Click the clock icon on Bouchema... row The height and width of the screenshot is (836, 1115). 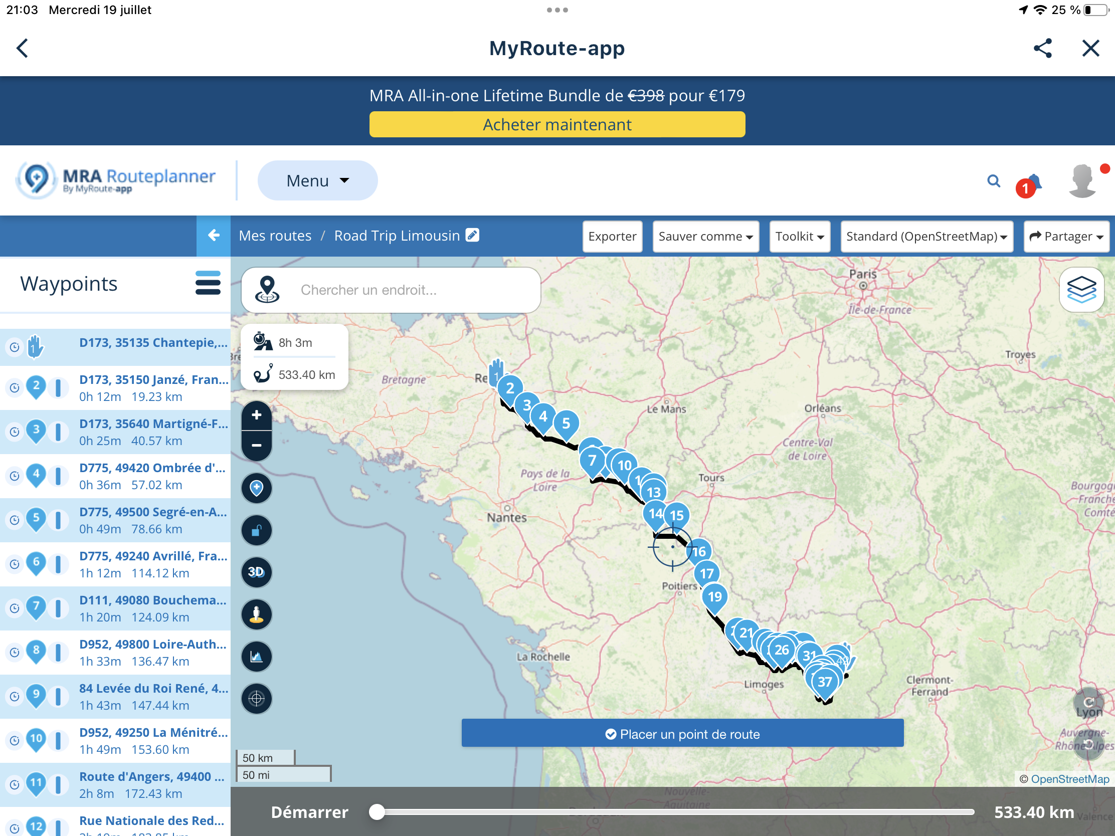point(15,608)
